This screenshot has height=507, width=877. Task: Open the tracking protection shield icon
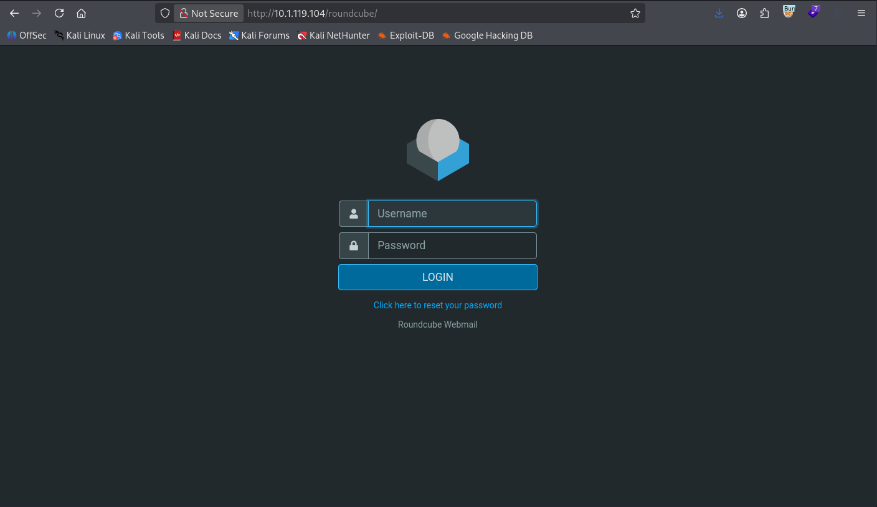click(x=165, y=13)
